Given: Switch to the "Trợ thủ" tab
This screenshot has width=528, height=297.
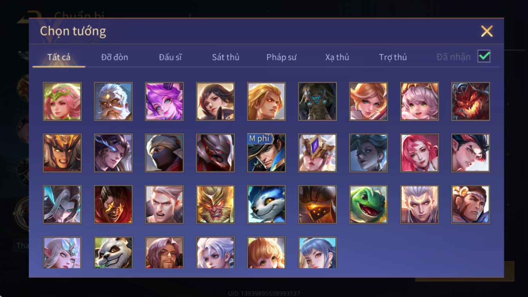Looking at the screenshot, I should pos(393,57).
